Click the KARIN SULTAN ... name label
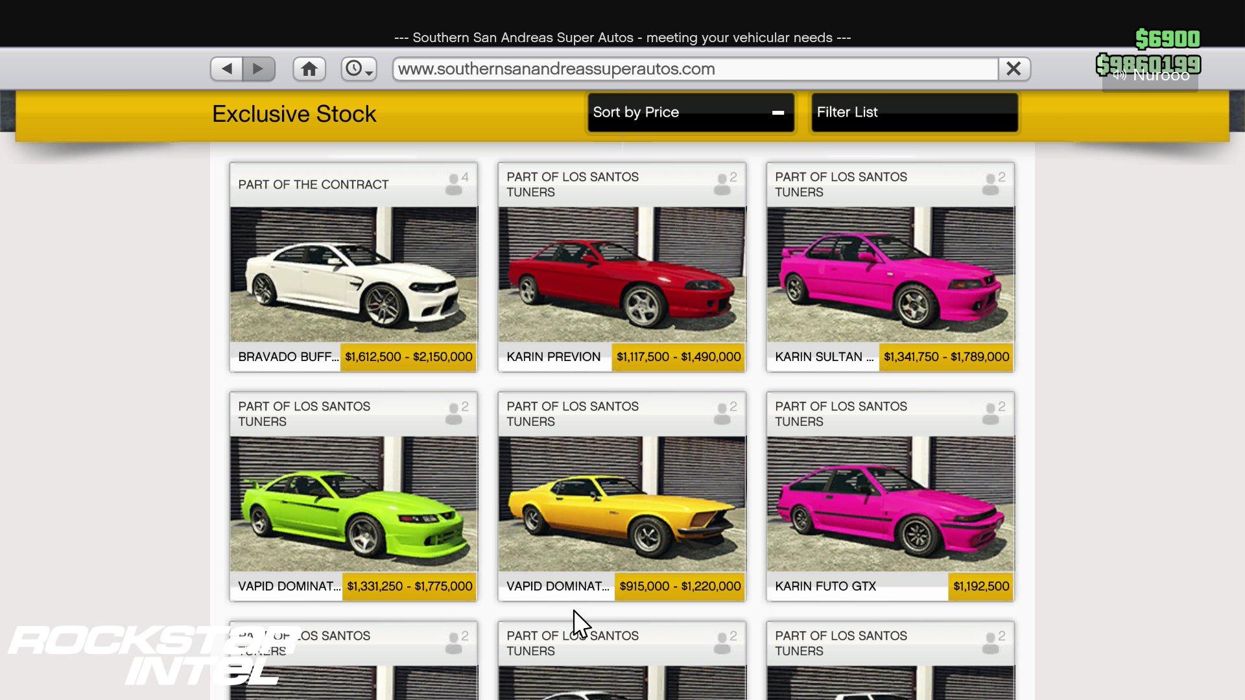The height and width of the screenshot is (700, 1245). (824, 356)
